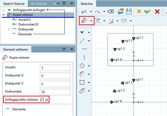The width and height of the screenshot is (167, 116).
Task: Click the Redo arrow icon
Action: click(97, 12)
